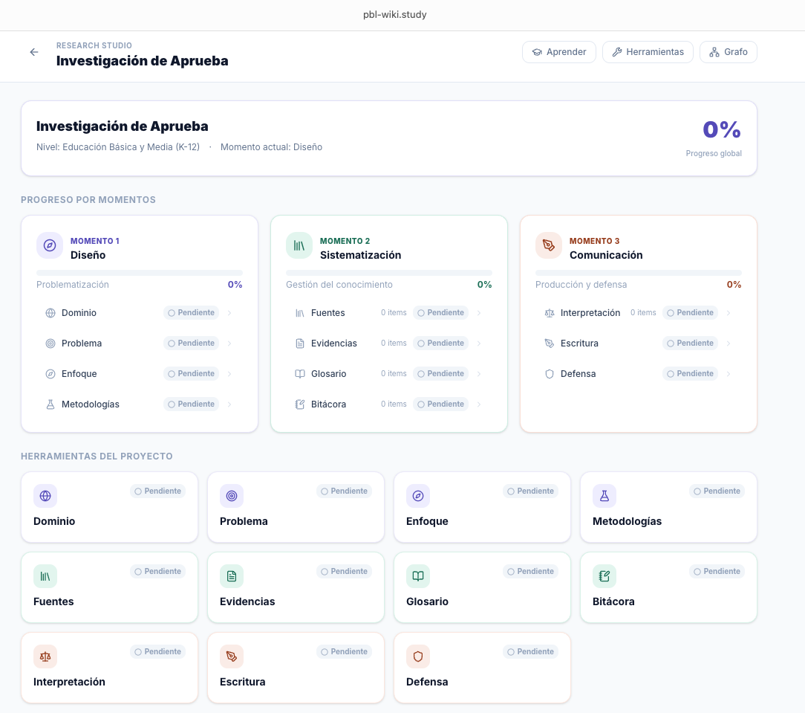This screenshot has height=713, width=805.
Task: Click the Momento 3 Comunicación pen icon
Action: [x=549, y=245]
